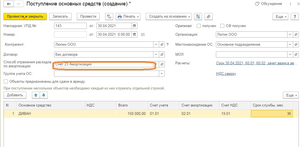The height and width of the screenshot is (147, 301).
Task: Click the Провести button
Action: click(x=88, y=16)
